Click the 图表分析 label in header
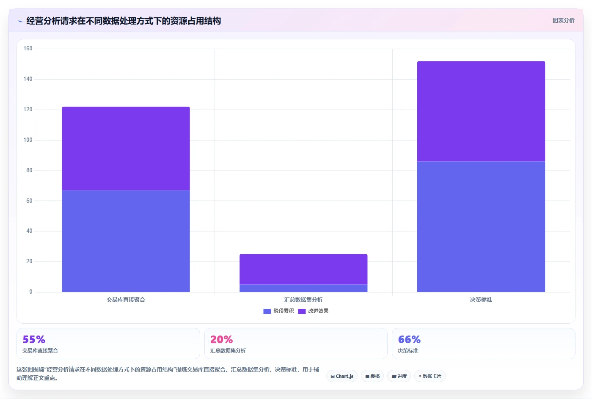Viewport: 592px width, 399px height. coord(563,20)
